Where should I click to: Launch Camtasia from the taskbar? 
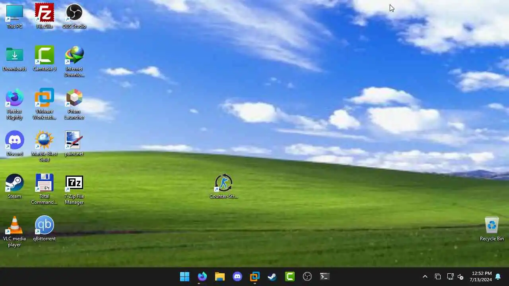[x=289, y=276]
